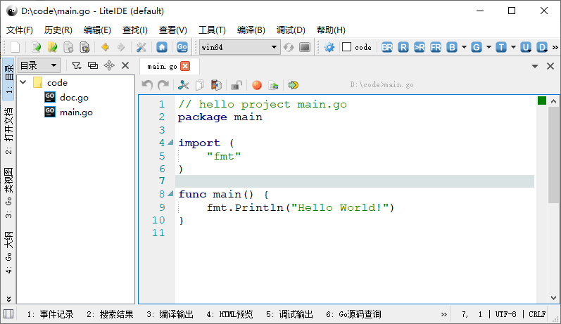Go forward with the gray right arrow
561x324 pixels.
coord(121,47)
